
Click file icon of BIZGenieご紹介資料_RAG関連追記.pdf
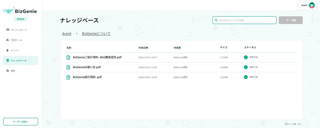68,58
